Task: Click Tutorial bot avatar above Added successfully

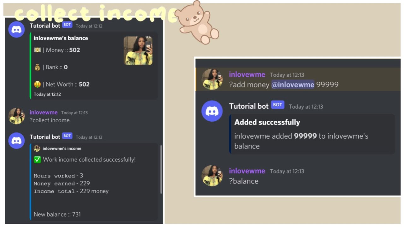Action: pos(212,111)
